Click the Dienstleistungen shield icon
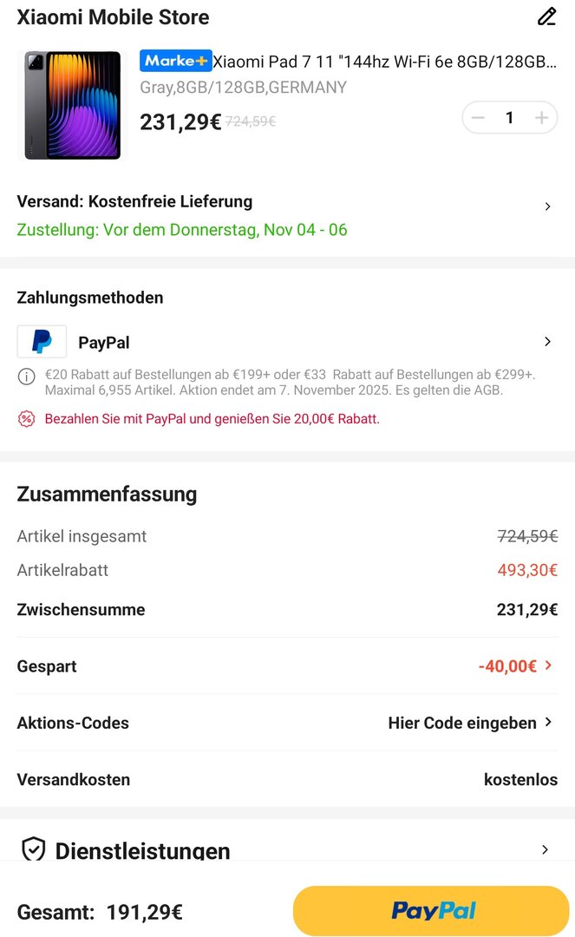This screenshot has height=937, width=575. click(33, 849)
